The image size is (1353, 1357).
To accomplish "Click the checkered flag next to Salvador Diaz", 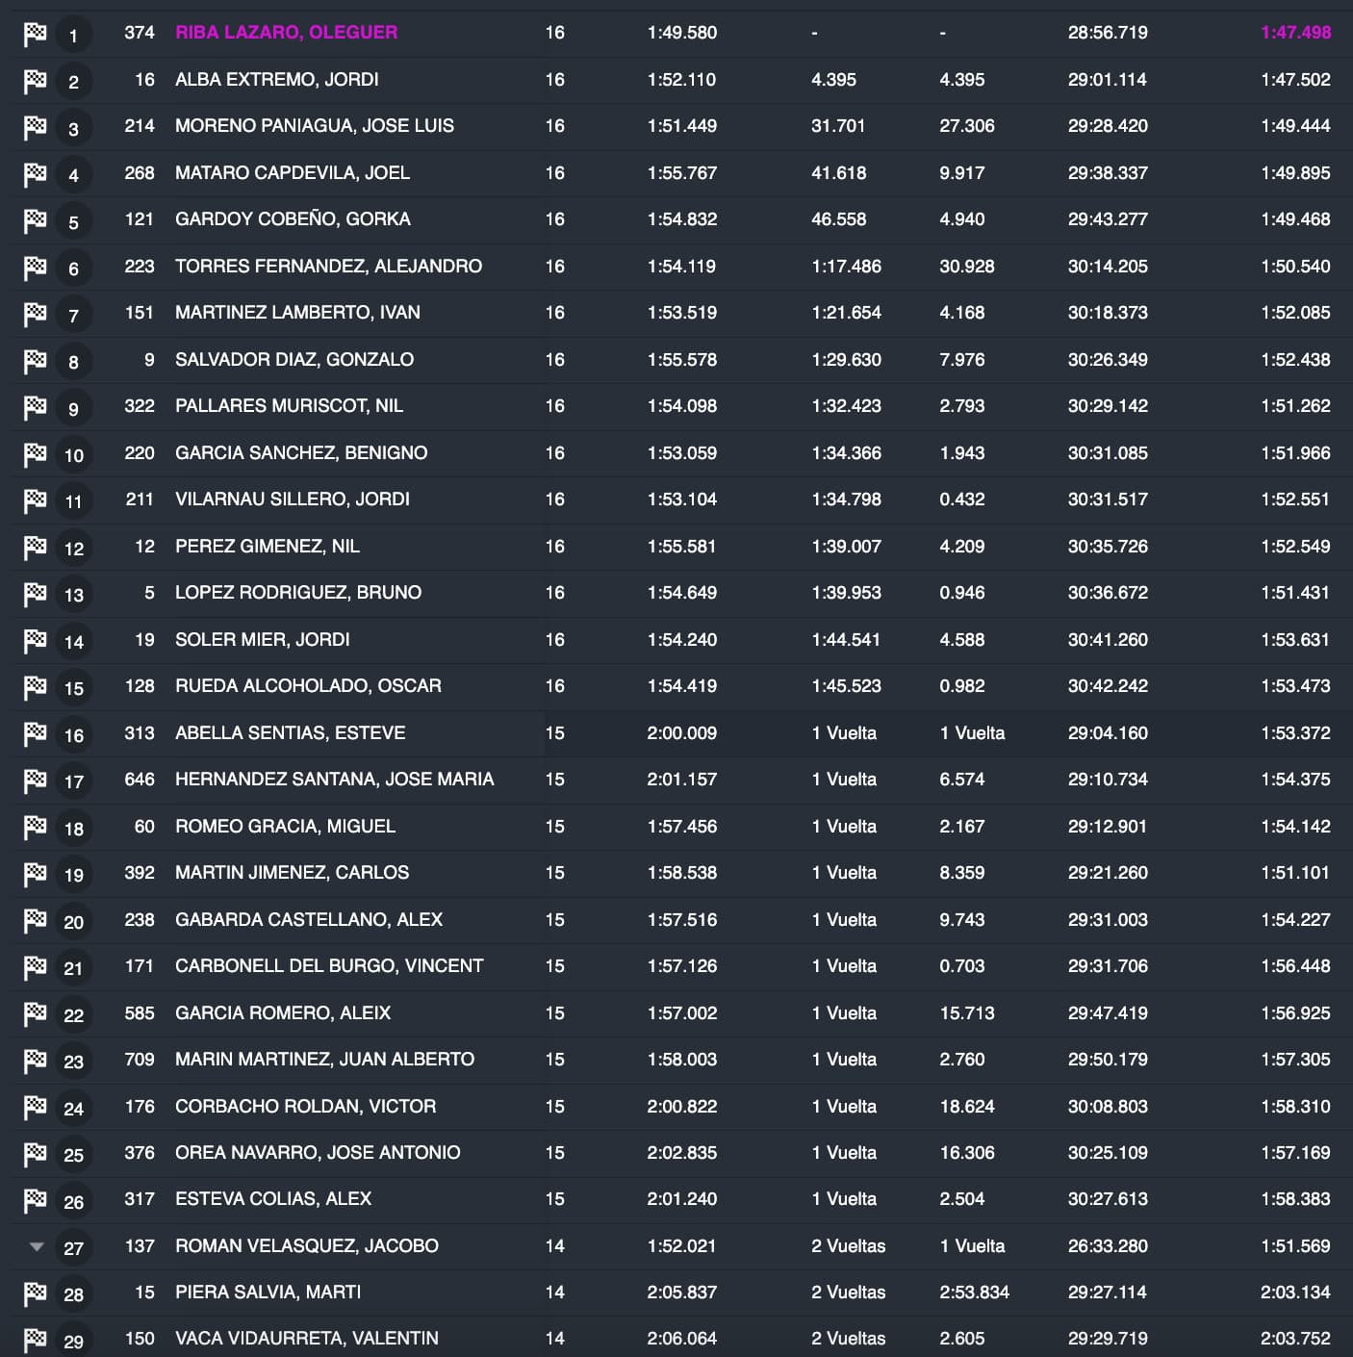I will 35,361.
